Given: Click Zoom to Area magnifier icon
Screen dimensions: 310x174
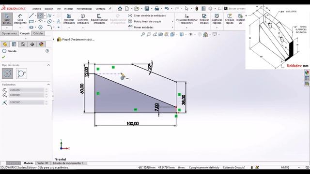Looking at the screenshot, I should (x=149, y=34).
